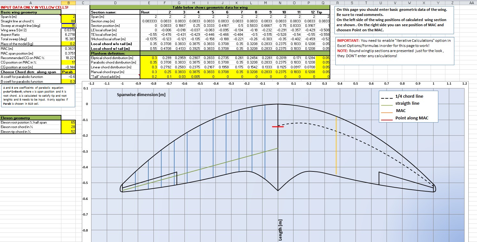Select the CG position on MAC in % input
477x242 pixels.
tap(68, 62)
